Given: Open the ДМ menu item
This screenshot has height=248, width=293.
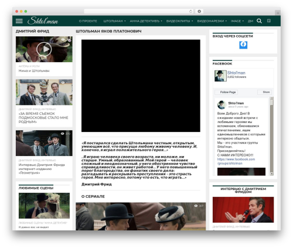Looking at the screenshot, I should click(250, 21).
